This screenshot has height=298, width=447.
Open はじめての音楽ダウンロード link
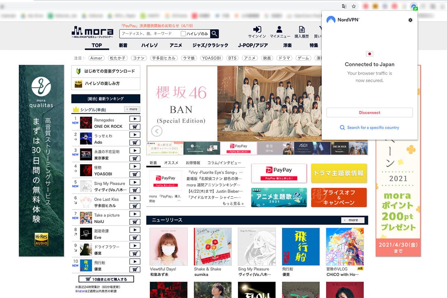point(106,71)
